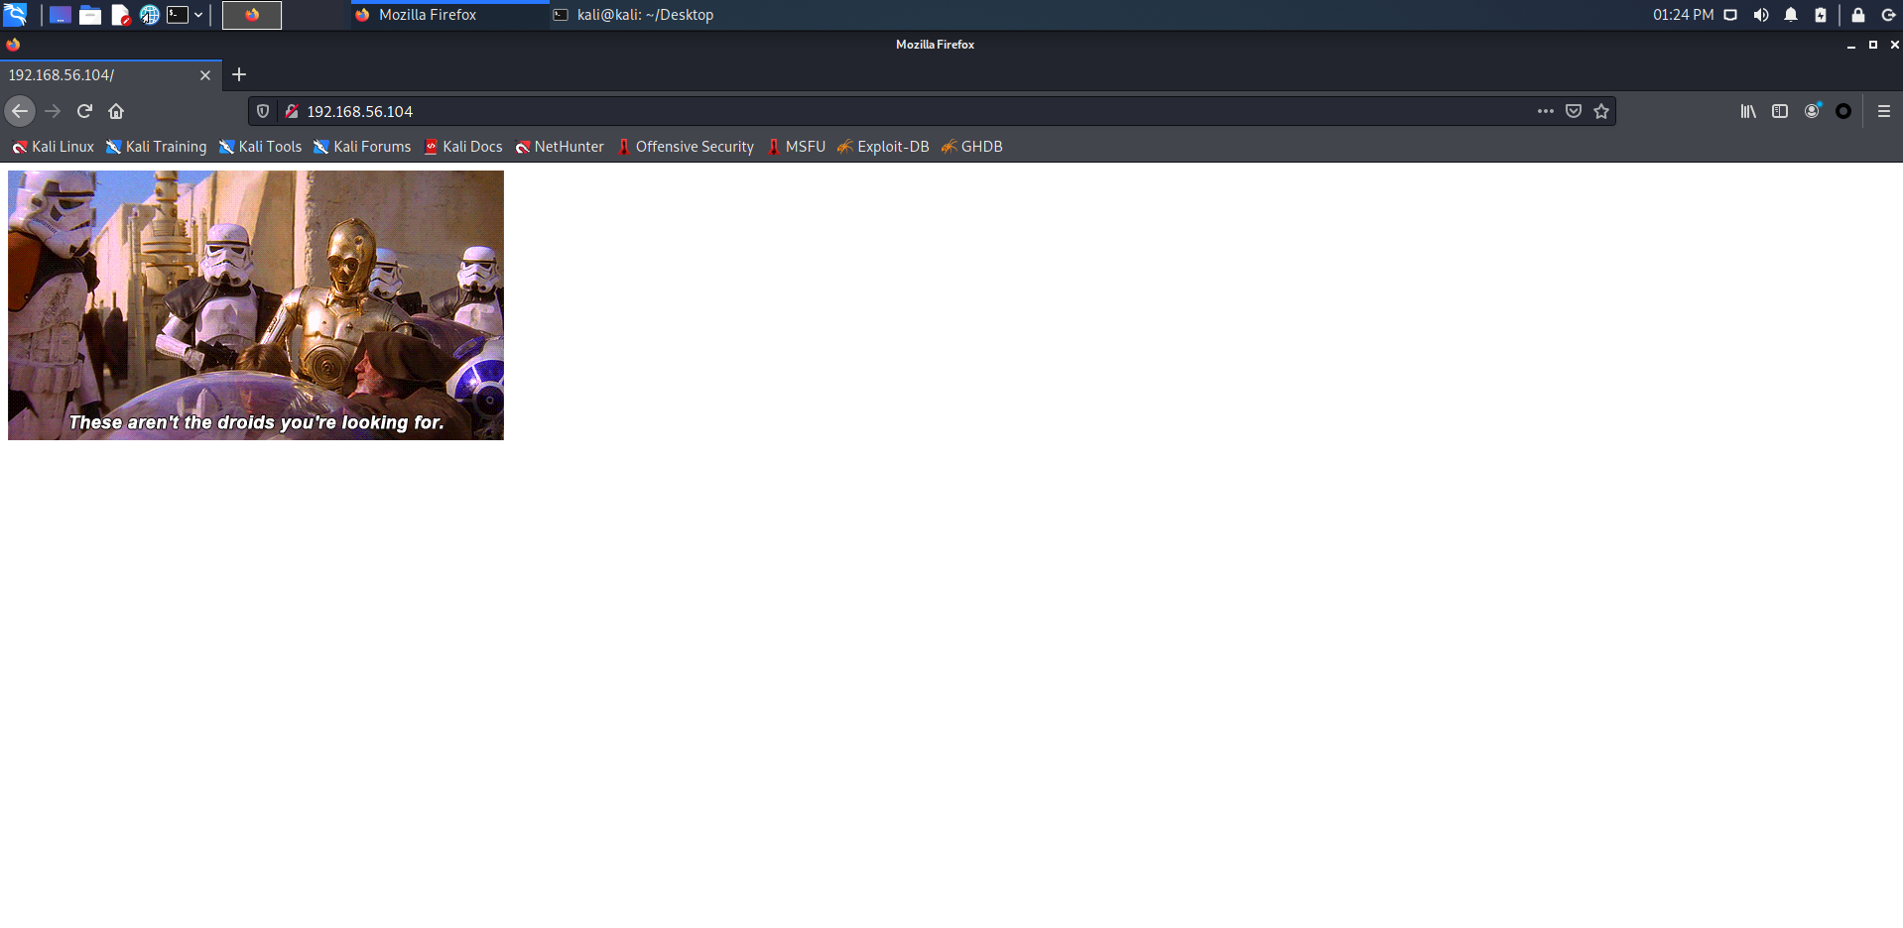Open display settings tray icon
This screenshot has width=1903, height=928.
[x=1730, y=15]
